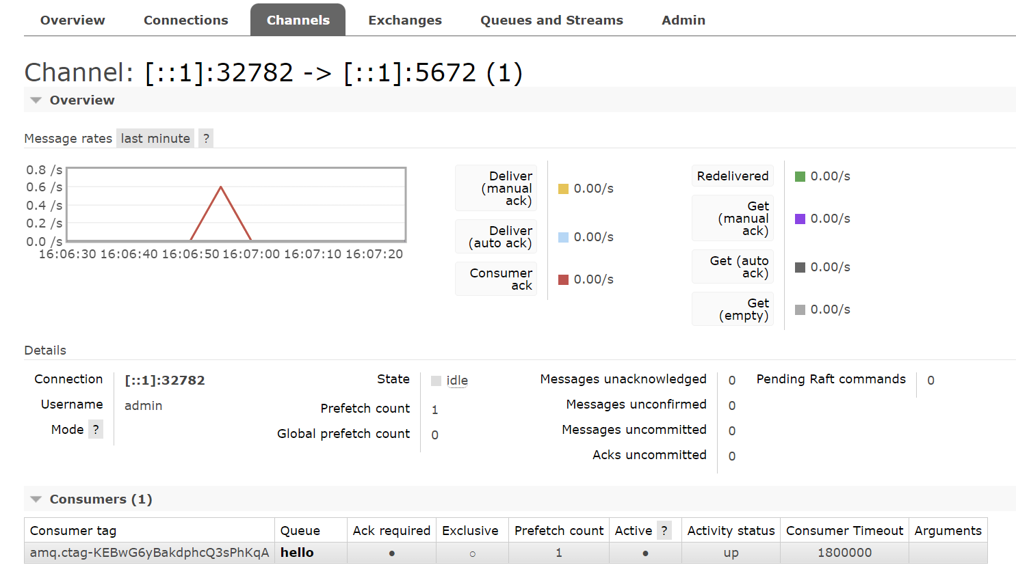Click Consumer Timeout value 1800000
Image resolution: width=1016 pixels, height=576 pixels.
(x=844, y=552)
